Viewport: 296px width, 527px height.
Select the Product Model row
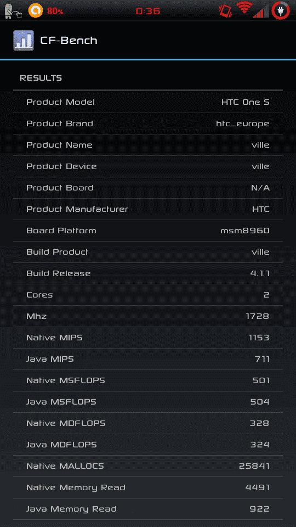coord(148,102)
